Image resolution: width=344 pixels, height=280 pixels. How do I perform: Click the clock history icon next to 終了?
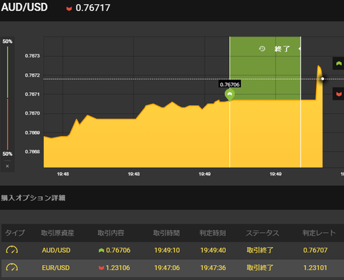[x=262, y=49]
